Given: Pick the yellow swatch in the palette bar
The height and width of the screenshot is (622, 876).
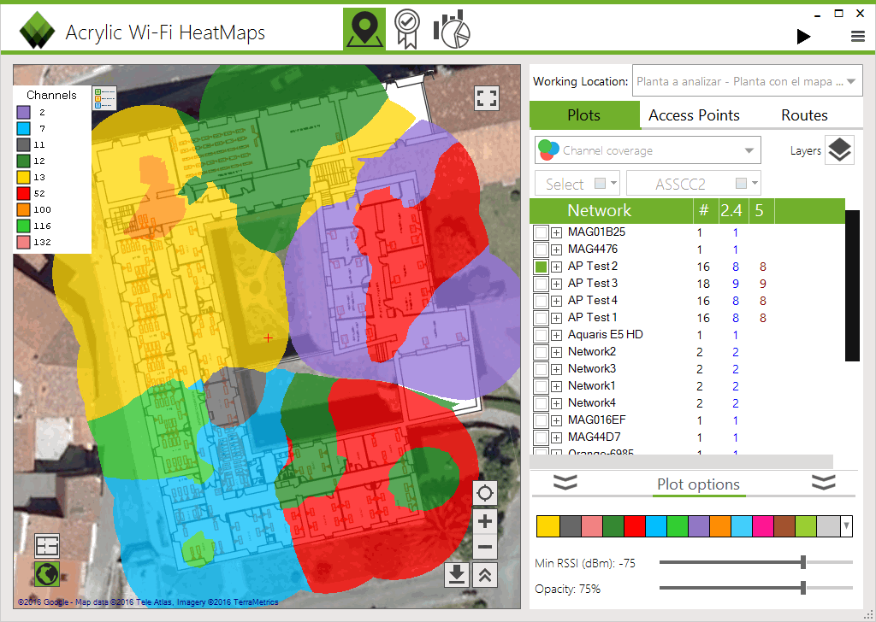Looking at the screenshot, I should [x=548, y=526].
